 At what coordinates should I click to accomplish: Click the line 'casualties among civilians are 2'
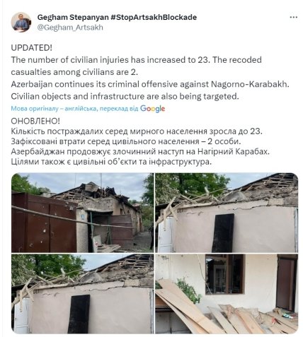pyautogui.click(x=74, y=72)
